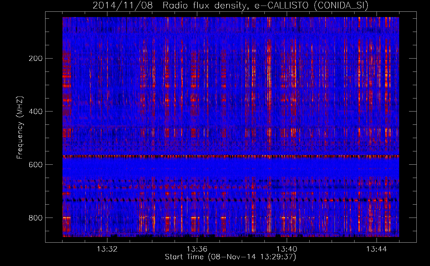Screen dimensions: 430x266
Task: Click the plot title date 2014/11/08
Action: 123,5
